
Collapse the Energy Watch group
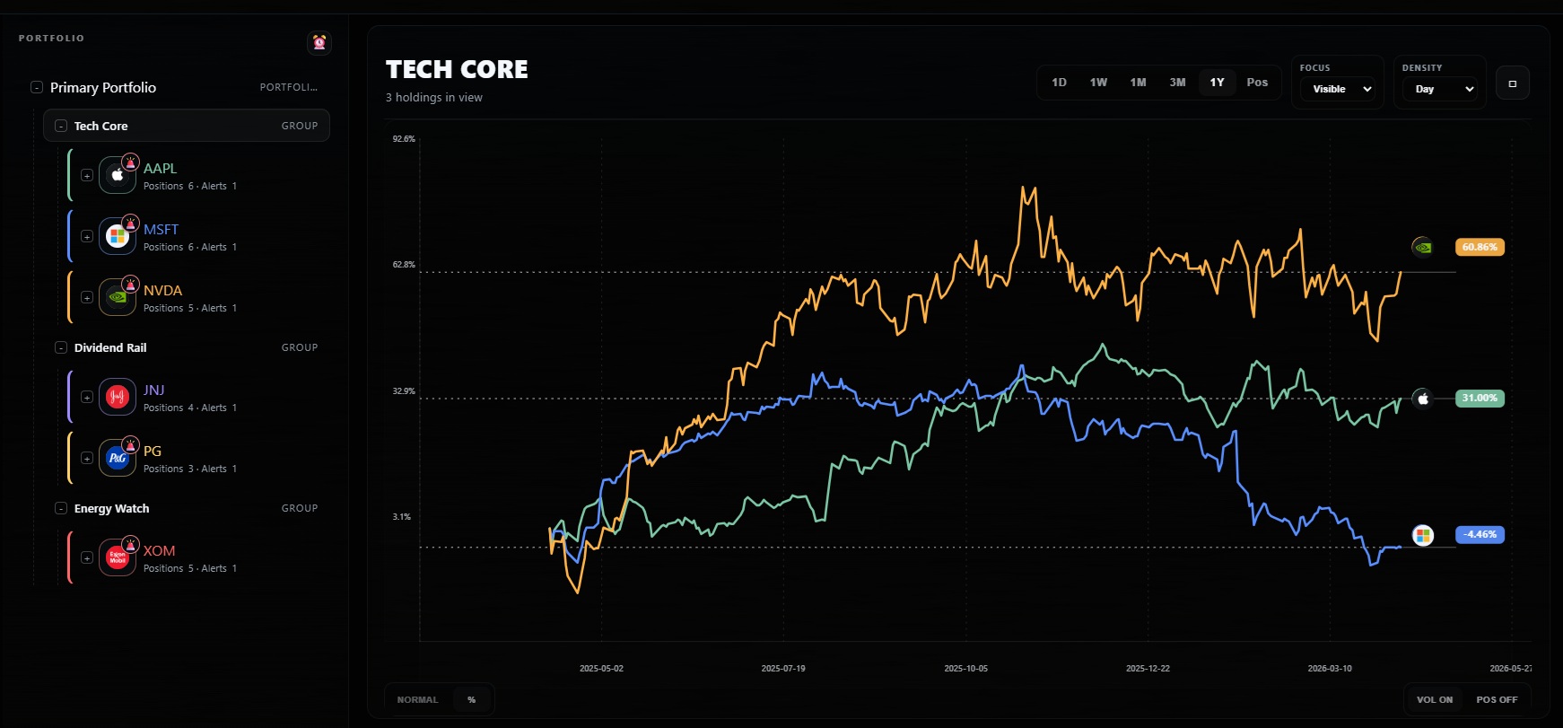coord(61,508)
